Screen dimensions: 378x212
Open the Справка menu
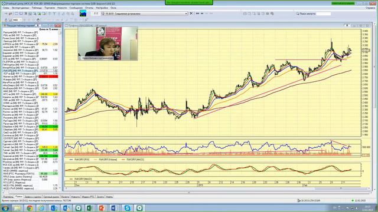point(370,8)
